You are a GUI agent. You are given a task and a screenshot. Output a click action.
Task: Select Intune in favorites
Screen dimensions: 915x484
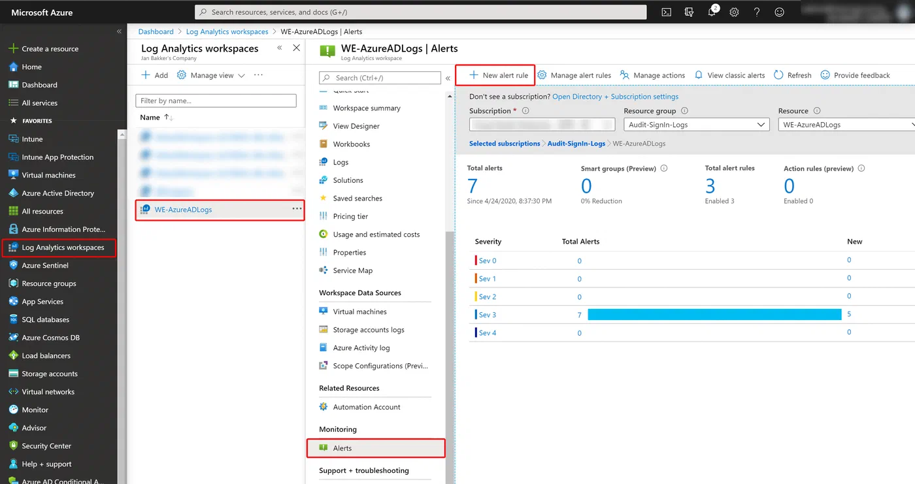[32, 139]
